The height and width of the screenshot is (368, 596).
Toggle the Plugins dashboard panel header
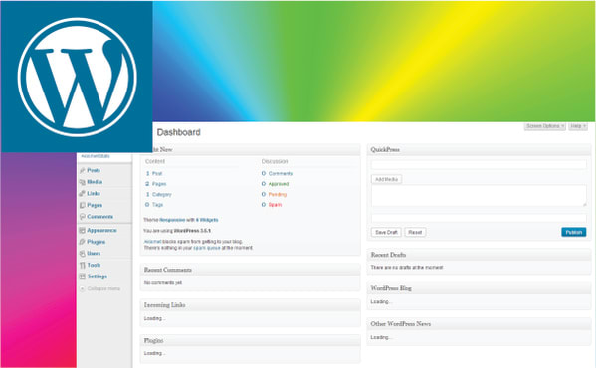250,341
